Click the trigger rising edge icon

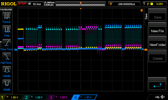coord(148,4)
